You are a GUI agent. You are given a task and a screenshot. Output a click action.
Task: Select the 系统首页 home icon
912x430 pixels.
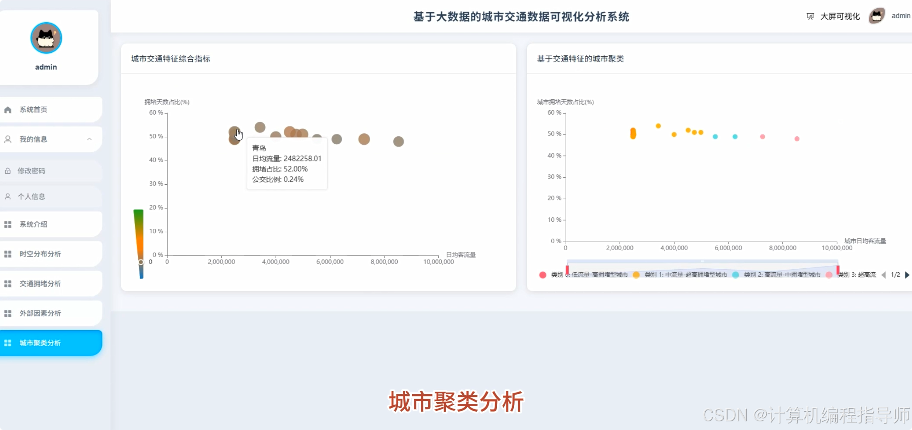(7, 109)
